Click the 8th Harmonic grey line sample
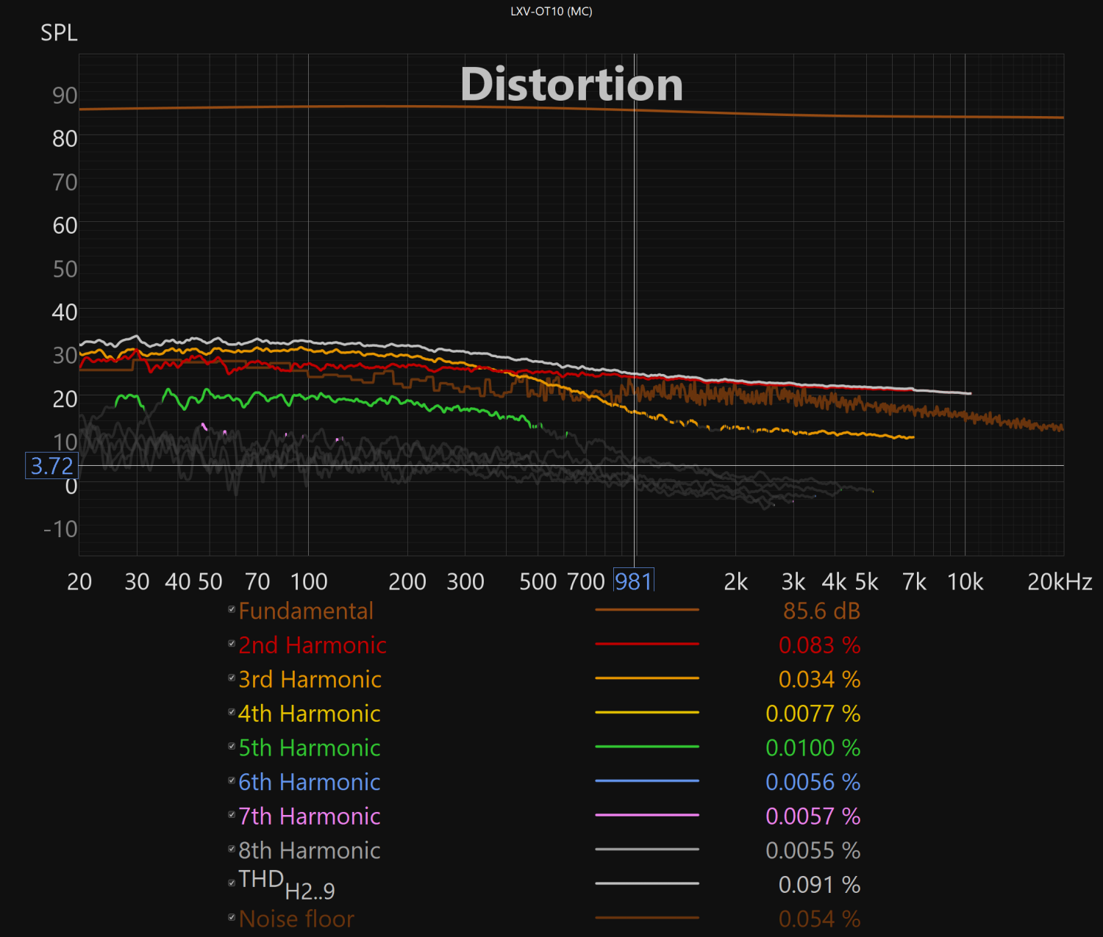Screen dimensions: 1103x937 [647, 849]
